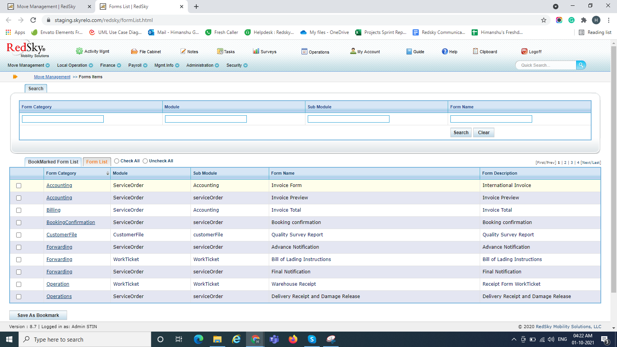Click the Clear button
The image size is (617, 347).
(484, 133)
